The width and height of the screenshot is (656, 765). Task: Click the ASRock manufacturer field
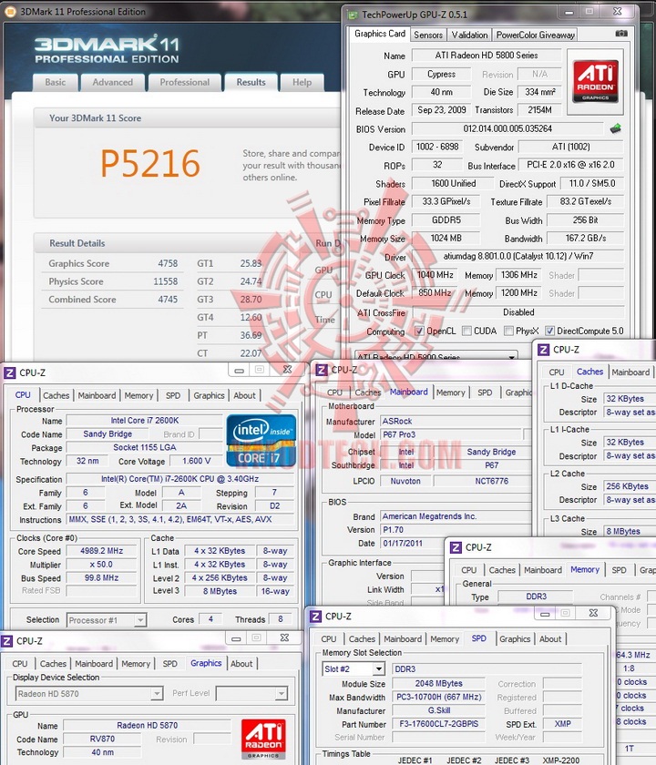click(456, 421)
